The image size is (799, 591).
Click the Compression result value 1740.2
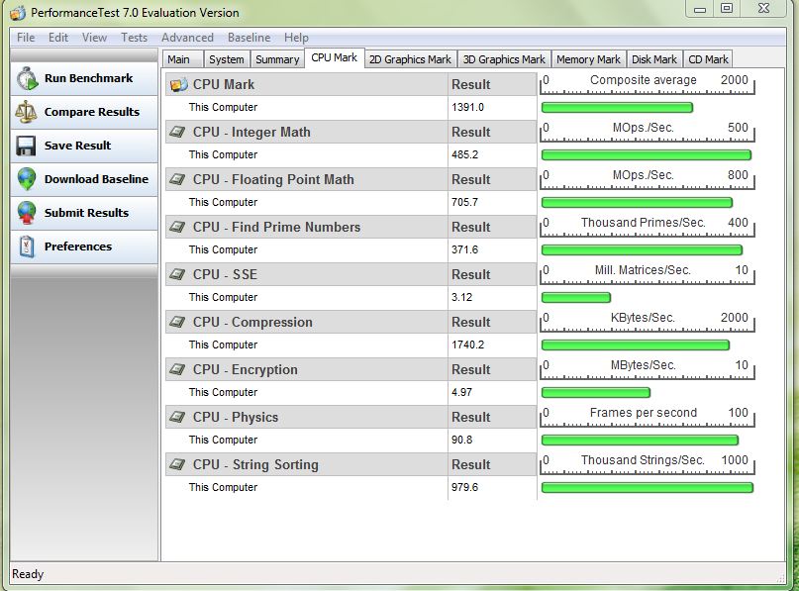click(x=467, y=345)
